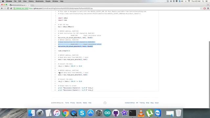
Task: Open the Status footer link
Action: coord(85,103)
